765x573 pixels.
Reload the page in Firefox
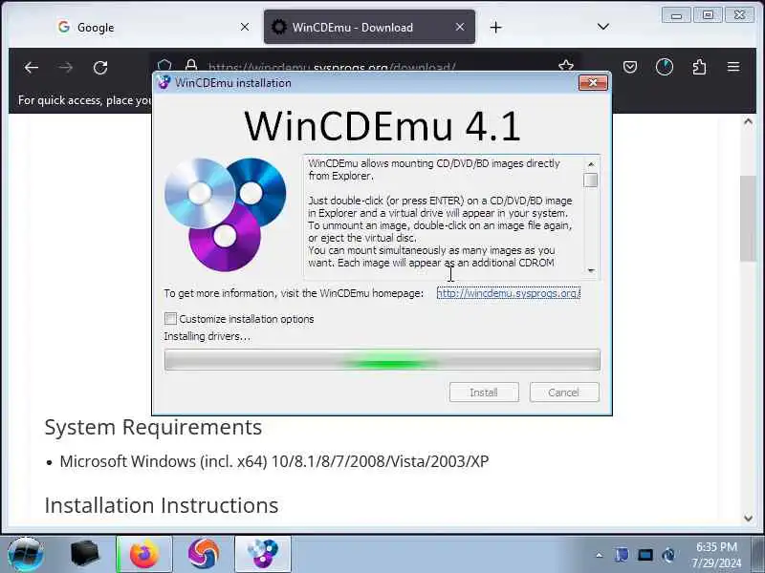click(100, 68)
